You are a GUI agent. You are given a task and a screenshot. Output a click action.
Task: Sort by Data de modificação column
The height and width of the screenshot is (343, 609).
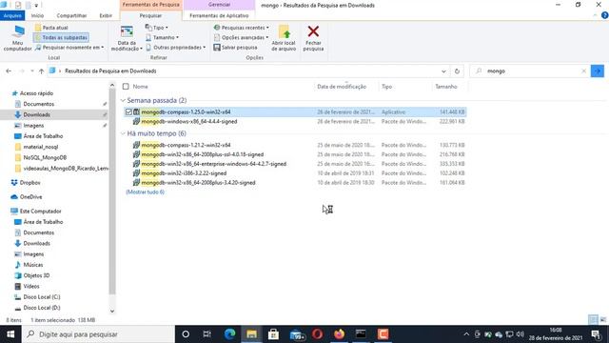[x=342, y=87]
